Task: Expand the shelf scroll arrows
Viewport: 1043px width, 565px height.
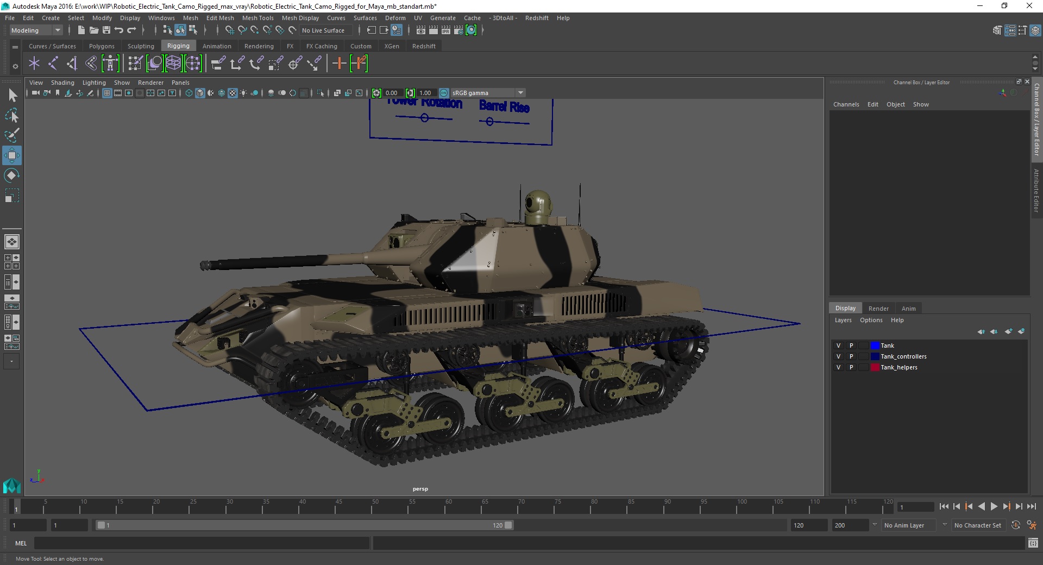Action: pyautogui.click(x=1035, y=63)
